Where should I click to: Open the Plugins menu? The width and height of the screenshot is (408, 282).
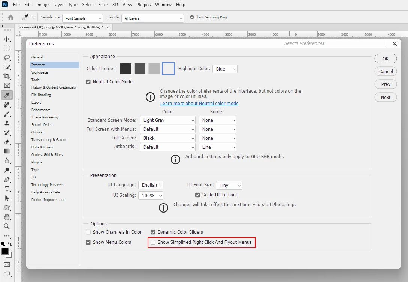coord(143,4)
